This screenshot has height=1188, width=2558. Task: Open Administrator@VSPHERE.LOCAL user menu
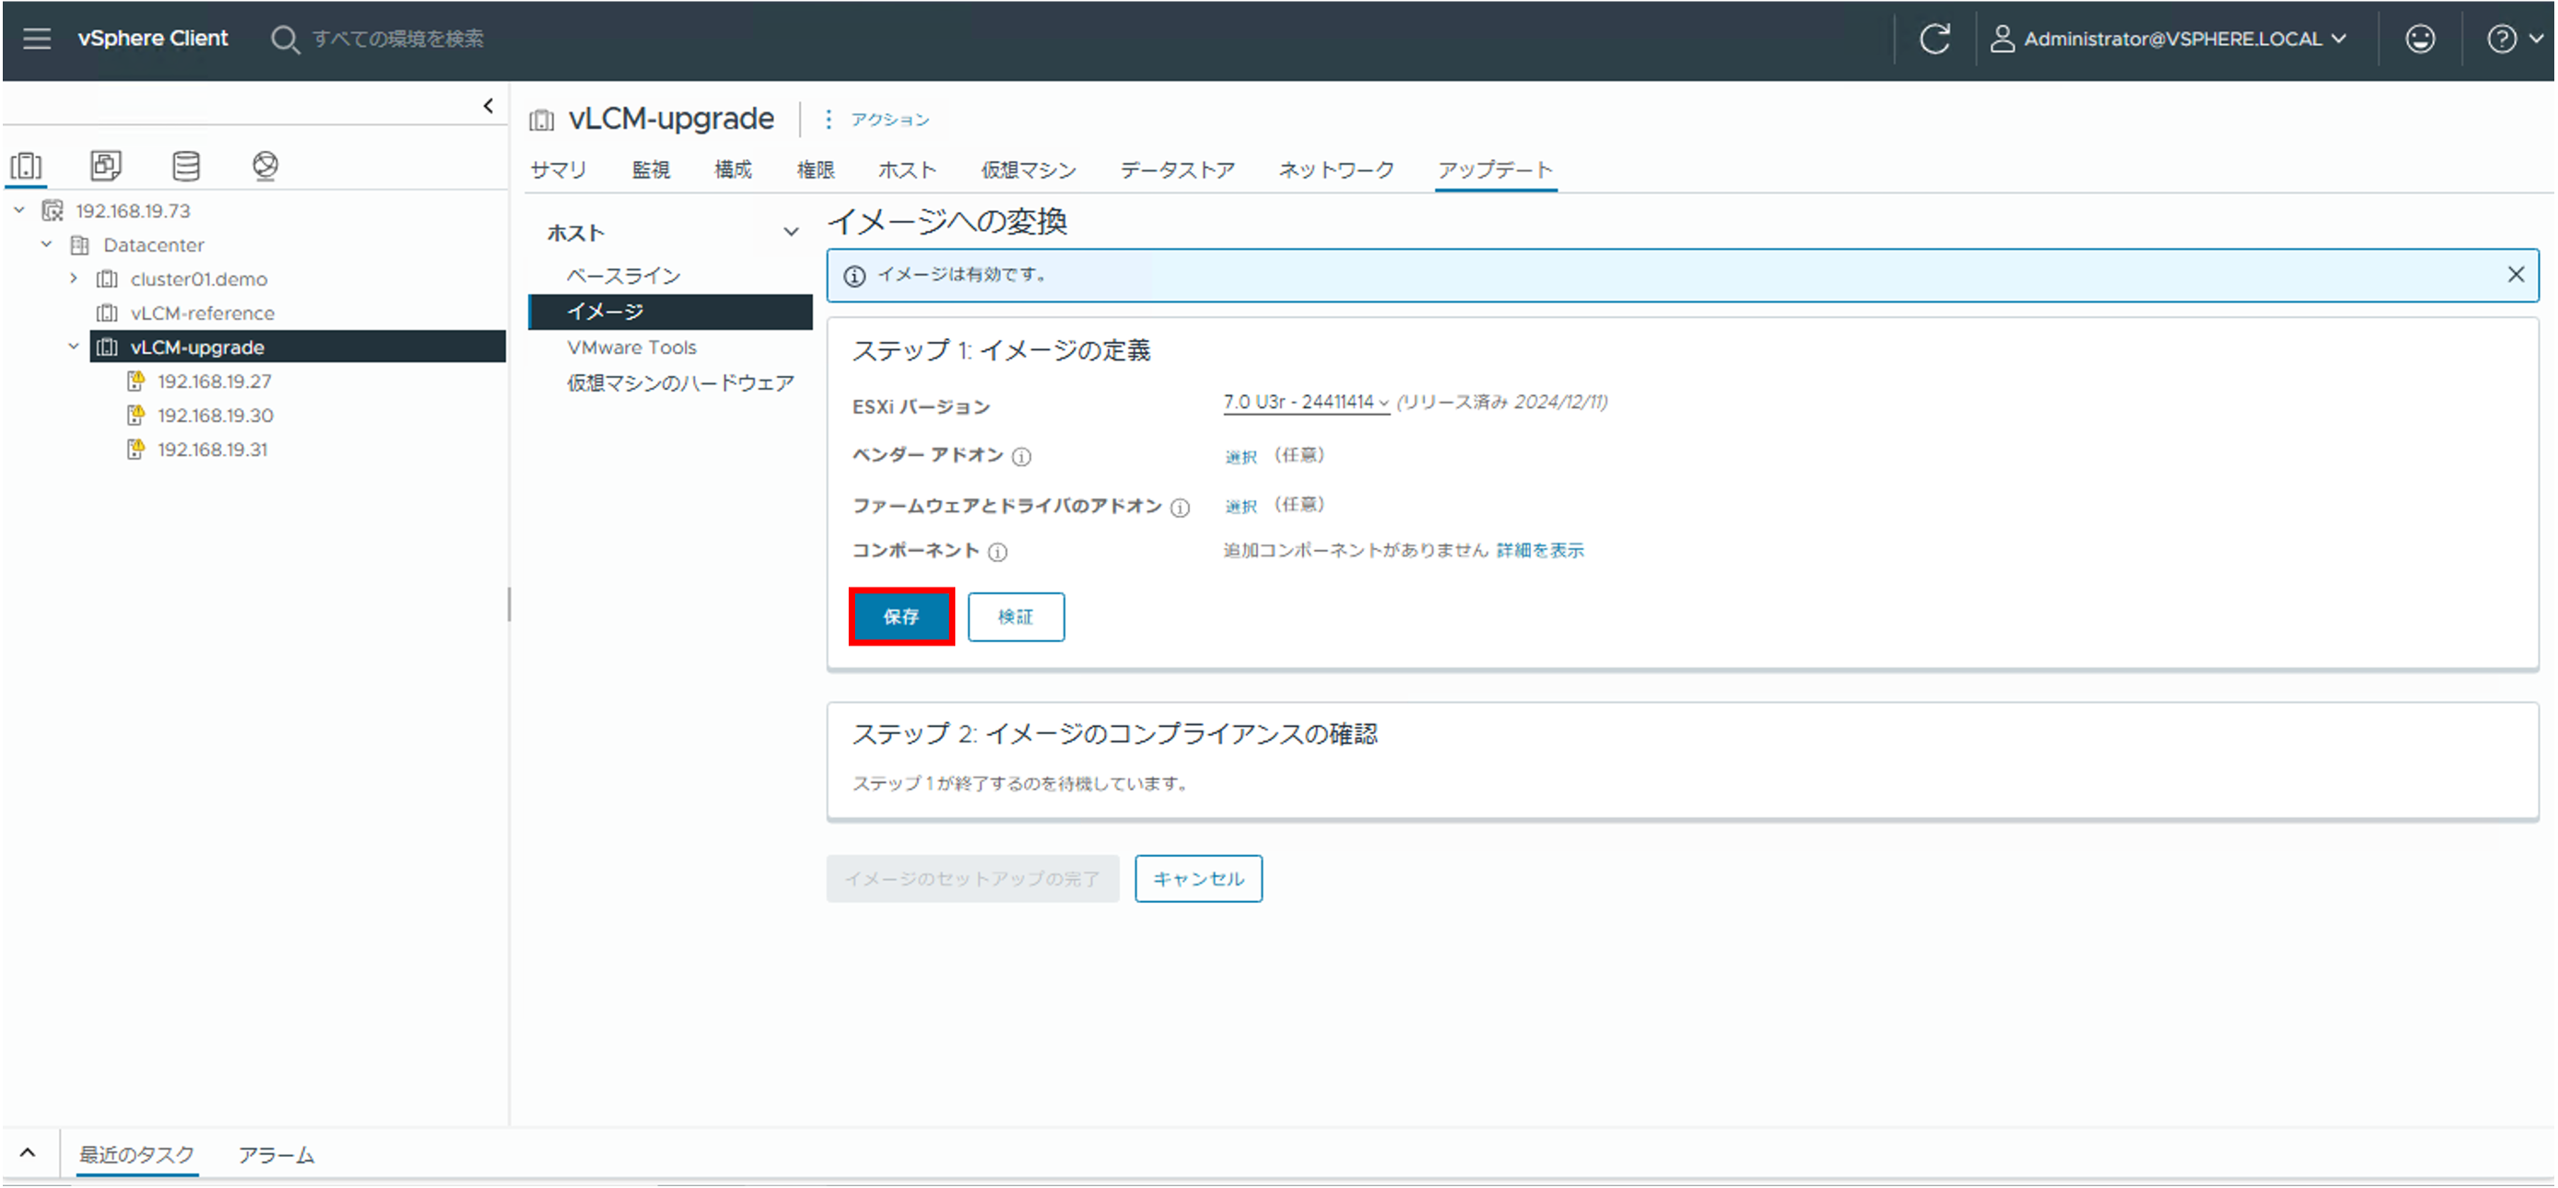click(x=2172, y=39)
